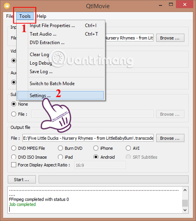The image size is (196, 221).
Task: Click the 'Job completed' log line
Action: (22, 204)
